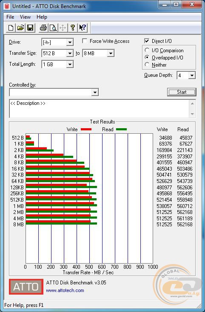Enable Force Write Access checkbox

tap(85, 41)
